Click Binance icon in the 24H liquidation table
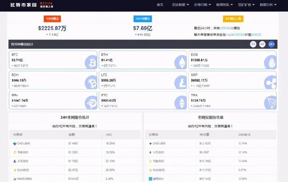Viewport: 288px width, 182px height. pyautogui.click(x=15, y=152)
